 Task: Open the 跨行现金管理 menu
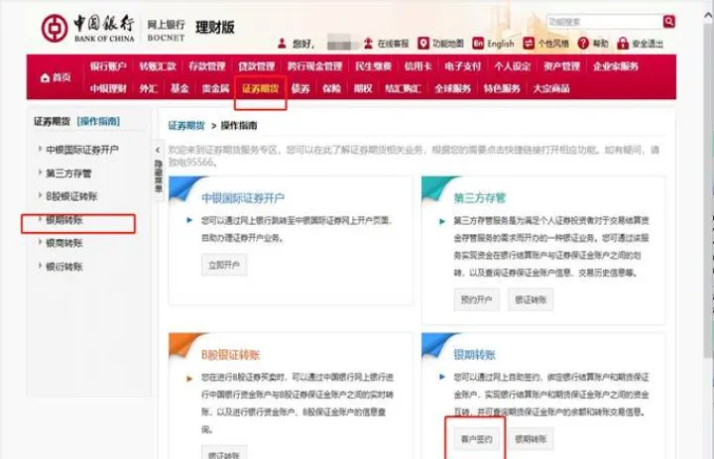(314, 66)
